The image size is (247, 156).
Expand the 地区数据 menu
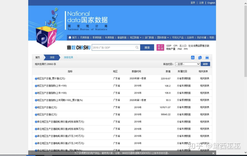click(x=135, y=37)
